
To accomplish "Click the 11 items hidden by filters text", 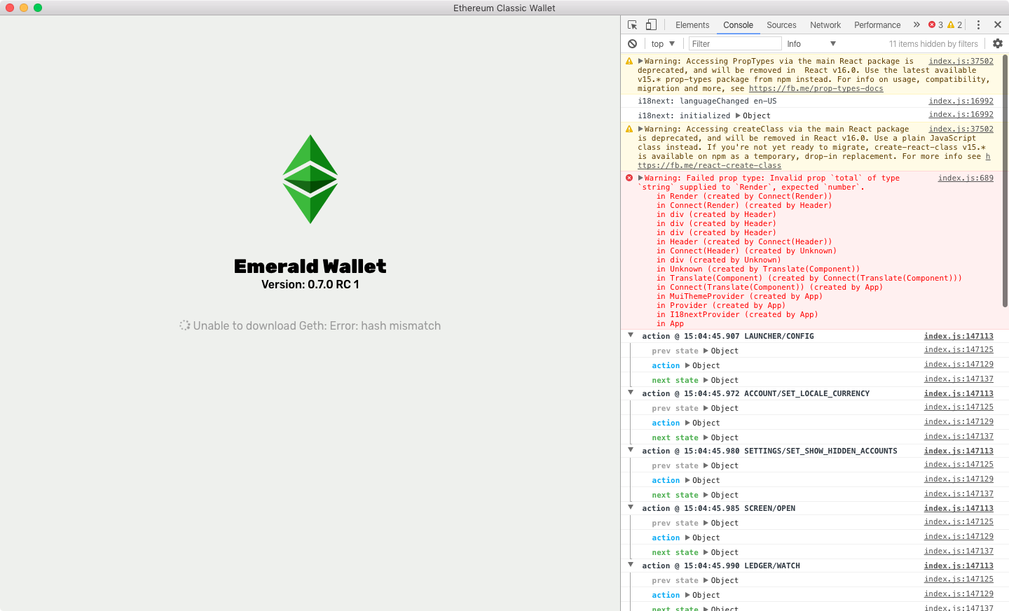I will (933, 43).
